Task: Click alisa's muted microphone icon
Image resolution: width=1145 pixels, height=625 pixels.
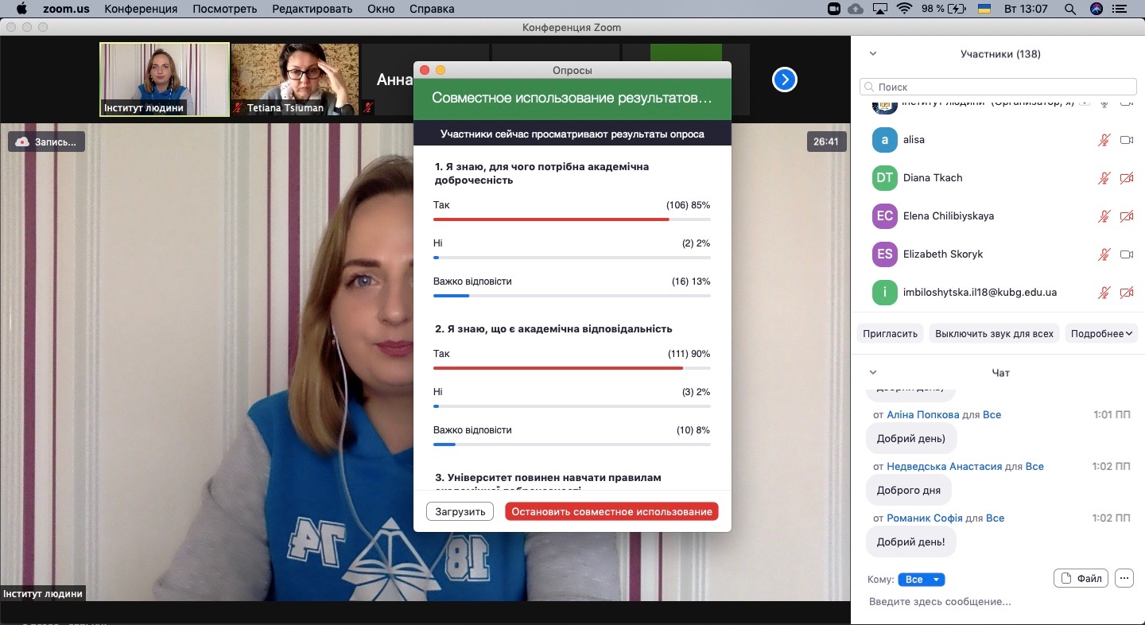Action: click(x=1104, y=140)
